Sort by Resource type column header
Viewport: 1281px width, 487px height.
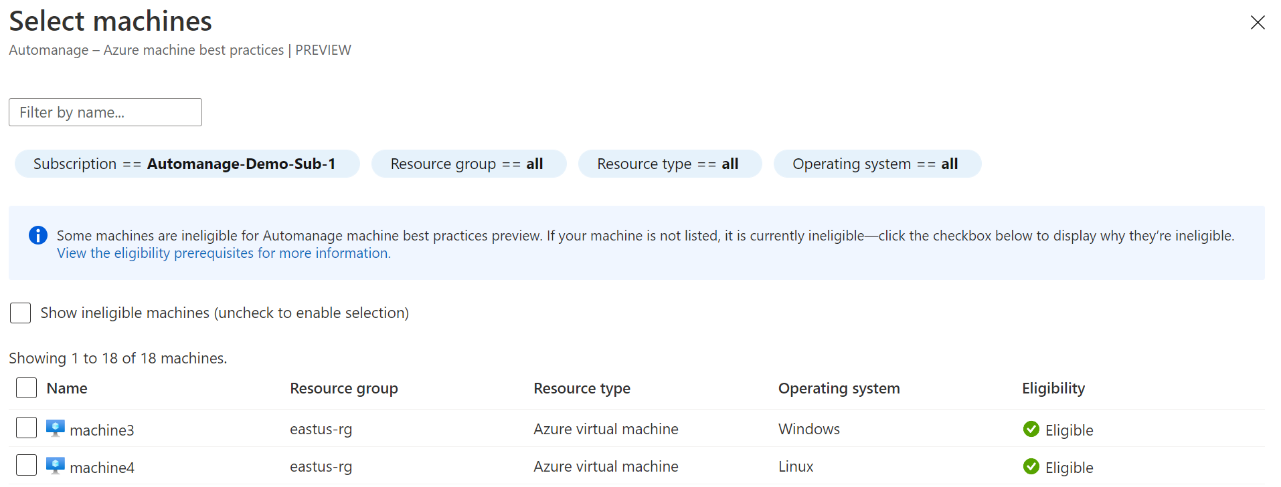pyautogui.click(x=582, y=388)
